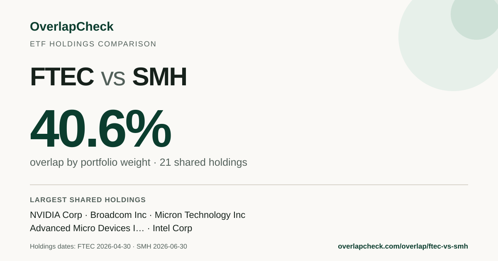This screenshot has width=498, height=261.
Task: Click the truncated Advanced Micro Devices holding
Action: tap(87, 228)
